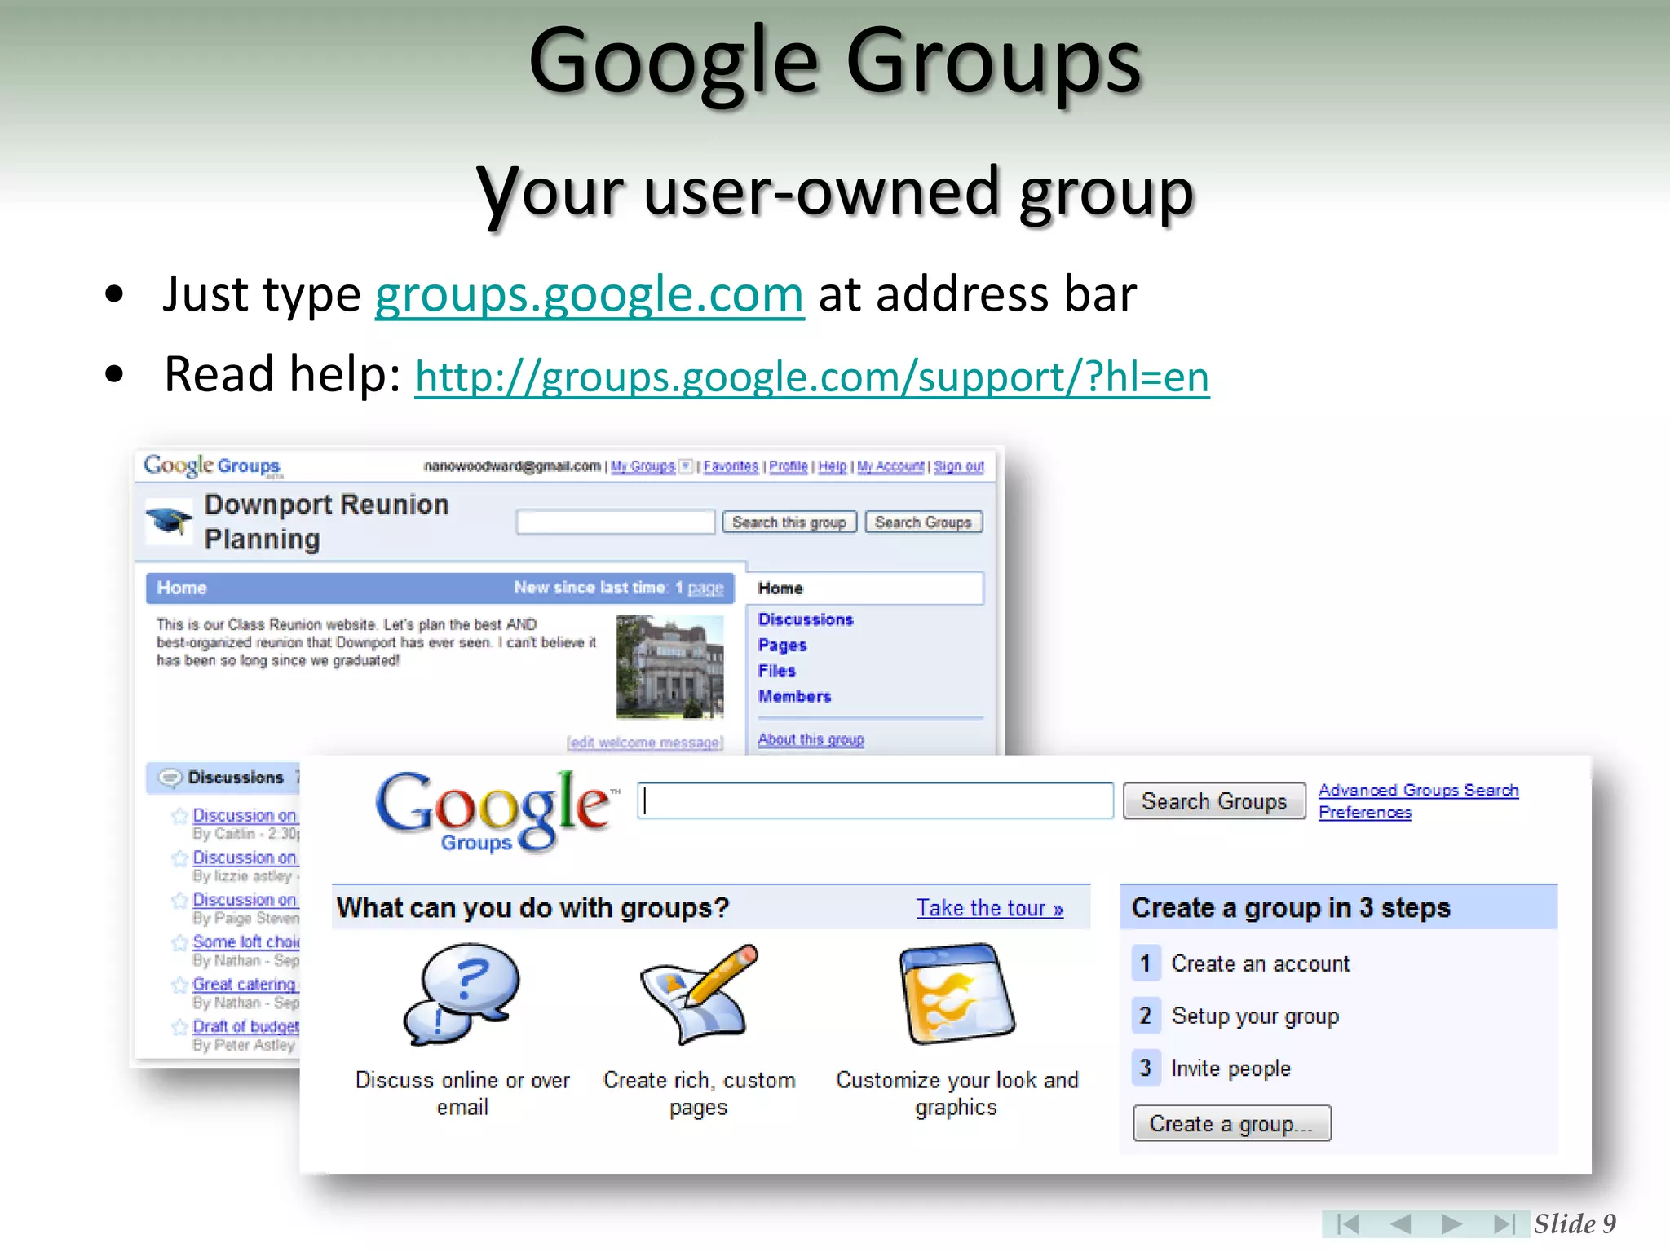This screenshot has height=1252, width=1670.
Task: Open Help link in top bar
Action: 832,466
